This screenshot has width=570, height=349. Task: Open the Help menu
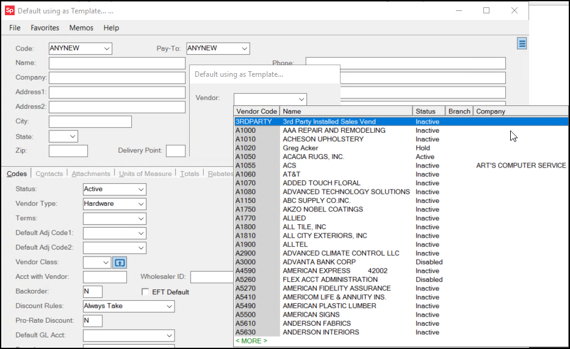[111, 28]
